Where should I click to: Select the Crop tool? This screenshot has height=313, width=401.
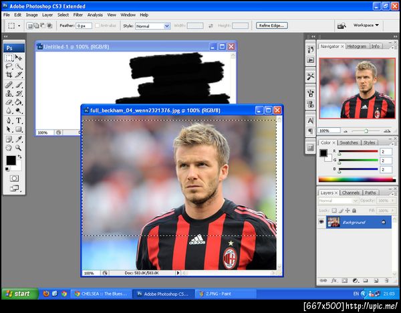(x=9, y=75)
